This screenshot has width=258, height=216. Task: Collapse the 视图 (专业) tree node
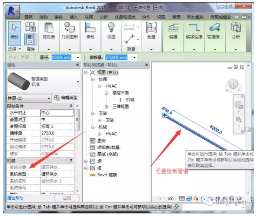click(86, 73)
